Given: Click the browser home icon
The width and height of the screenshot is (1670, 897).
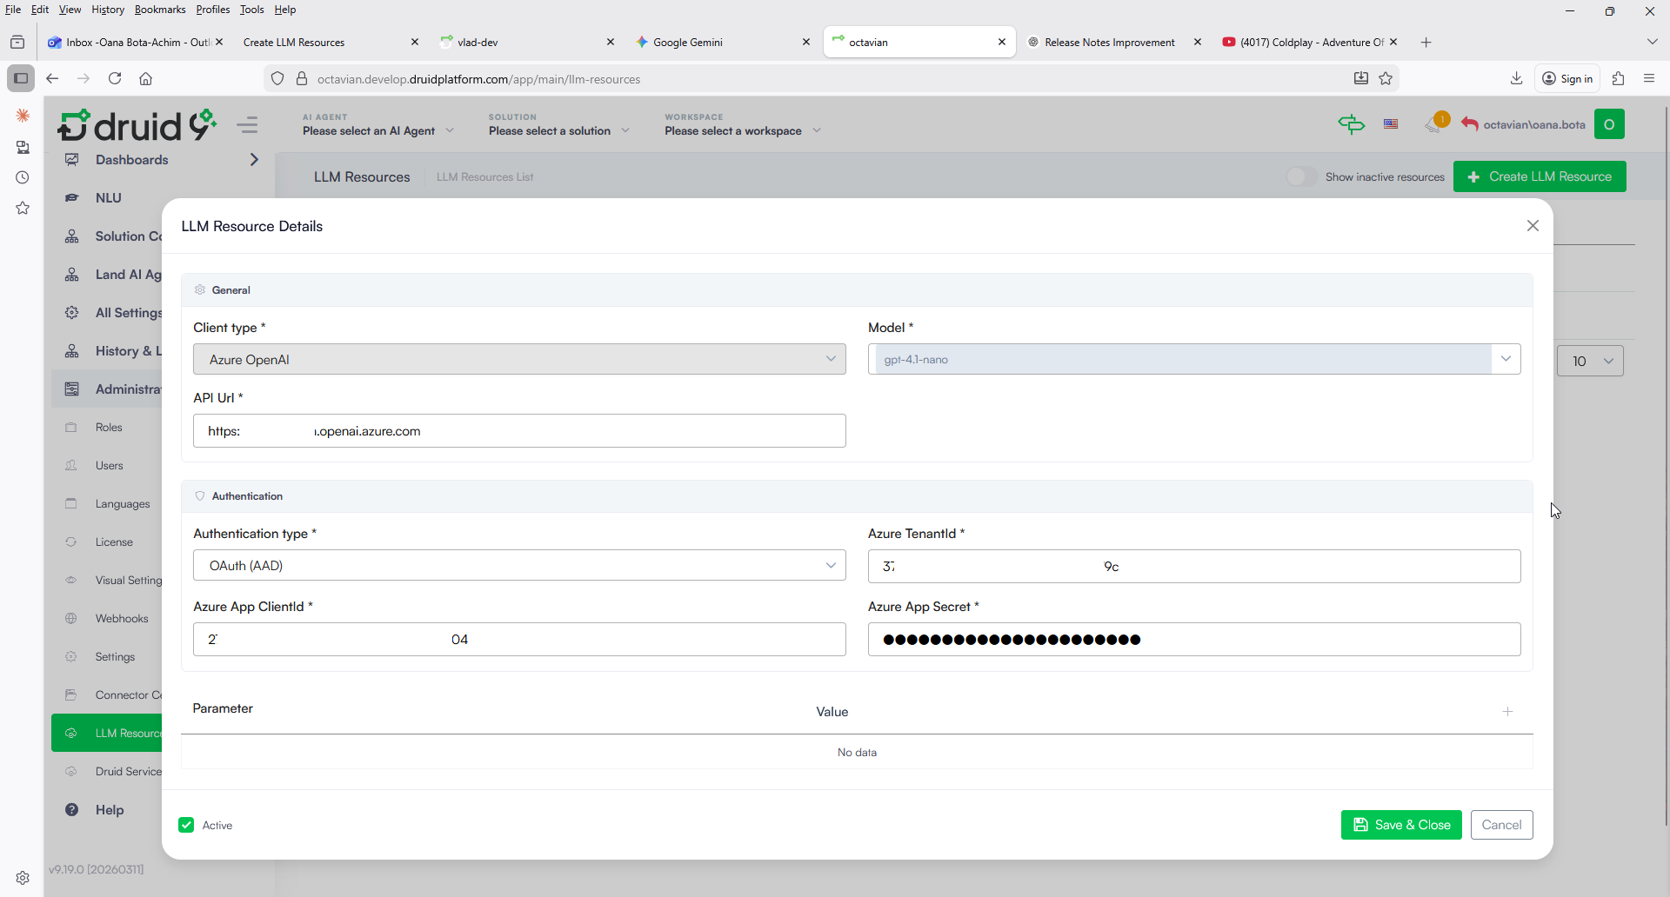Looking at the screenshot, I should coord(146,78).
